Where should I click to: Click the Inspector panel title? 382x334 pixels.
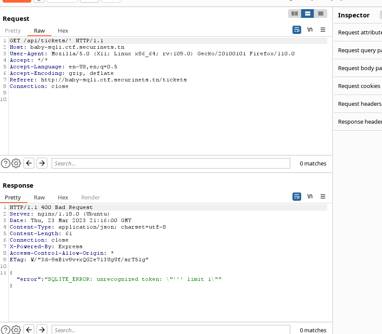coord(353,15)
